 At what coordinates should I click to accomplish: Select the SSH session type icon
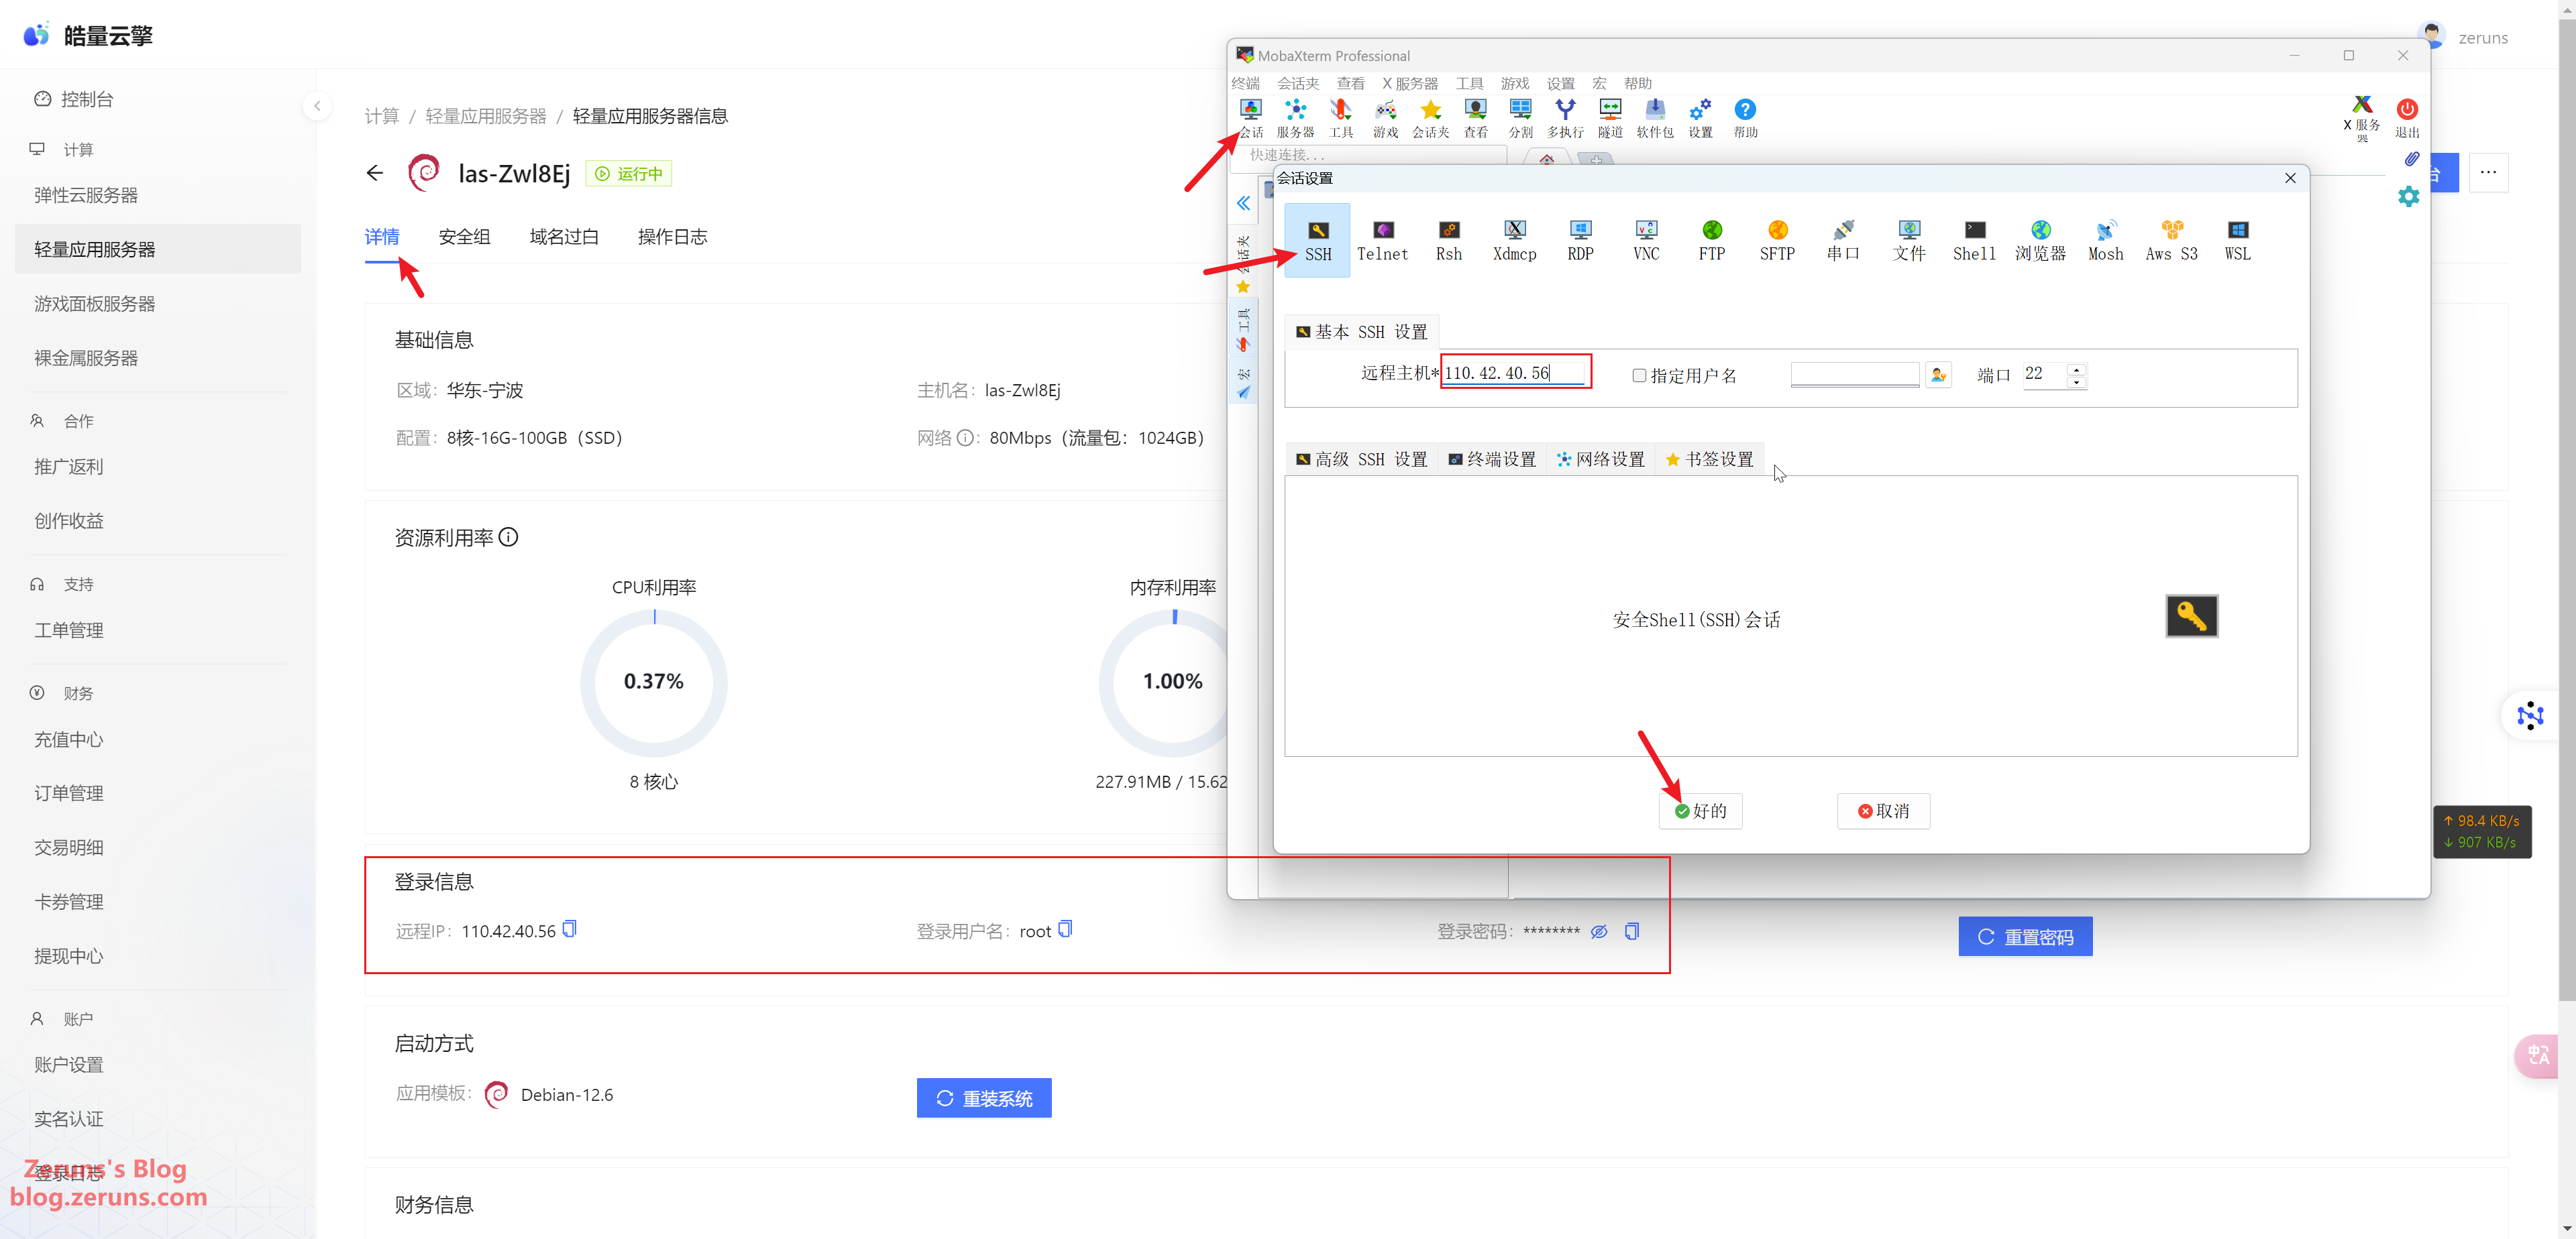click(1317, 240)
